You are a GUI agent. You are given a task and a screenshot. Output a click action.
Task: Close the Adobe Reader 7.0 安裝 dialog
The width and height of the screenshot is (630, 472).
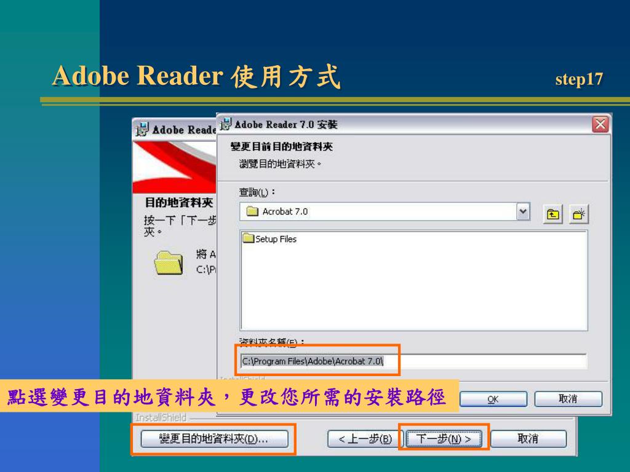600,124
